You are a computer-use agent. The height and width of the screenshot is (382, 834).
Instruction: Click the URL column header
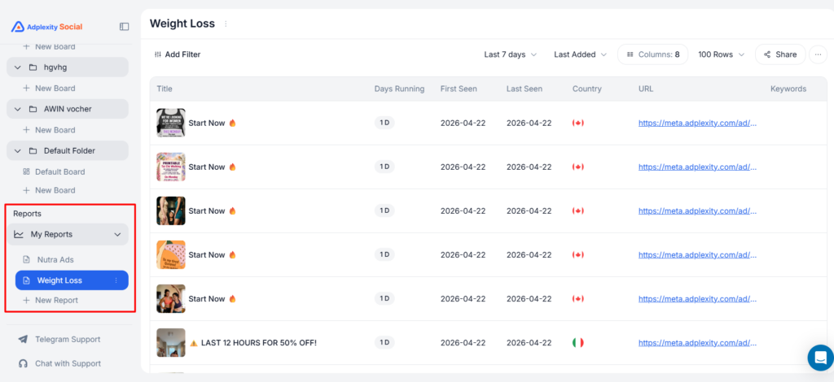point(646,89)
